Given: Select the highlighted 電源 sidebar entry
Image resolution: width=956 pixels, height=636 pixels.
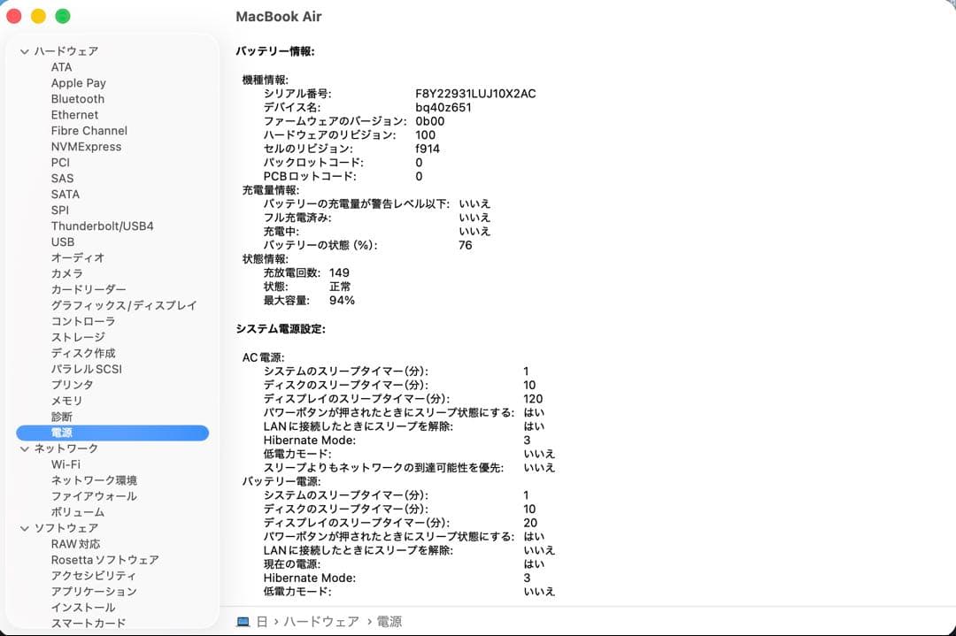Looking at the screenshot, I should [64, 433].
